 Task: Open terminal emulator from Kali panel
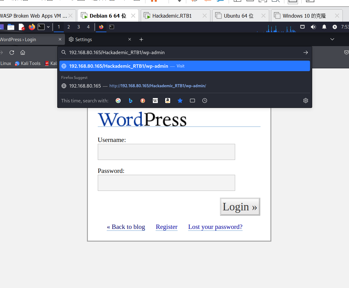(x=41, y=27)
